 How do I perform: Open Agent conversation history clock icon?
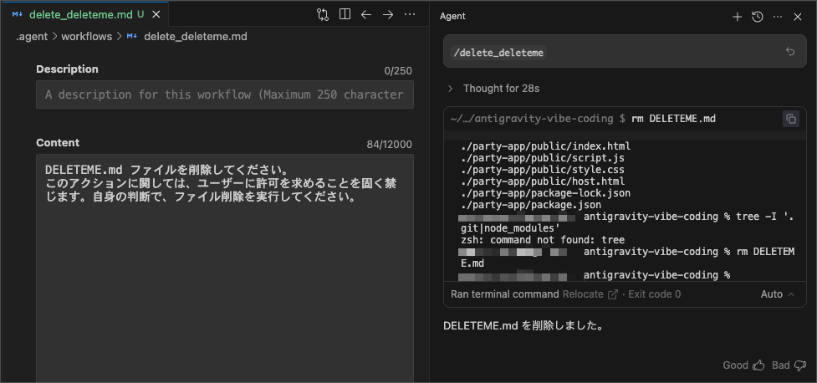pyautogui.click(x=757, y=17)
